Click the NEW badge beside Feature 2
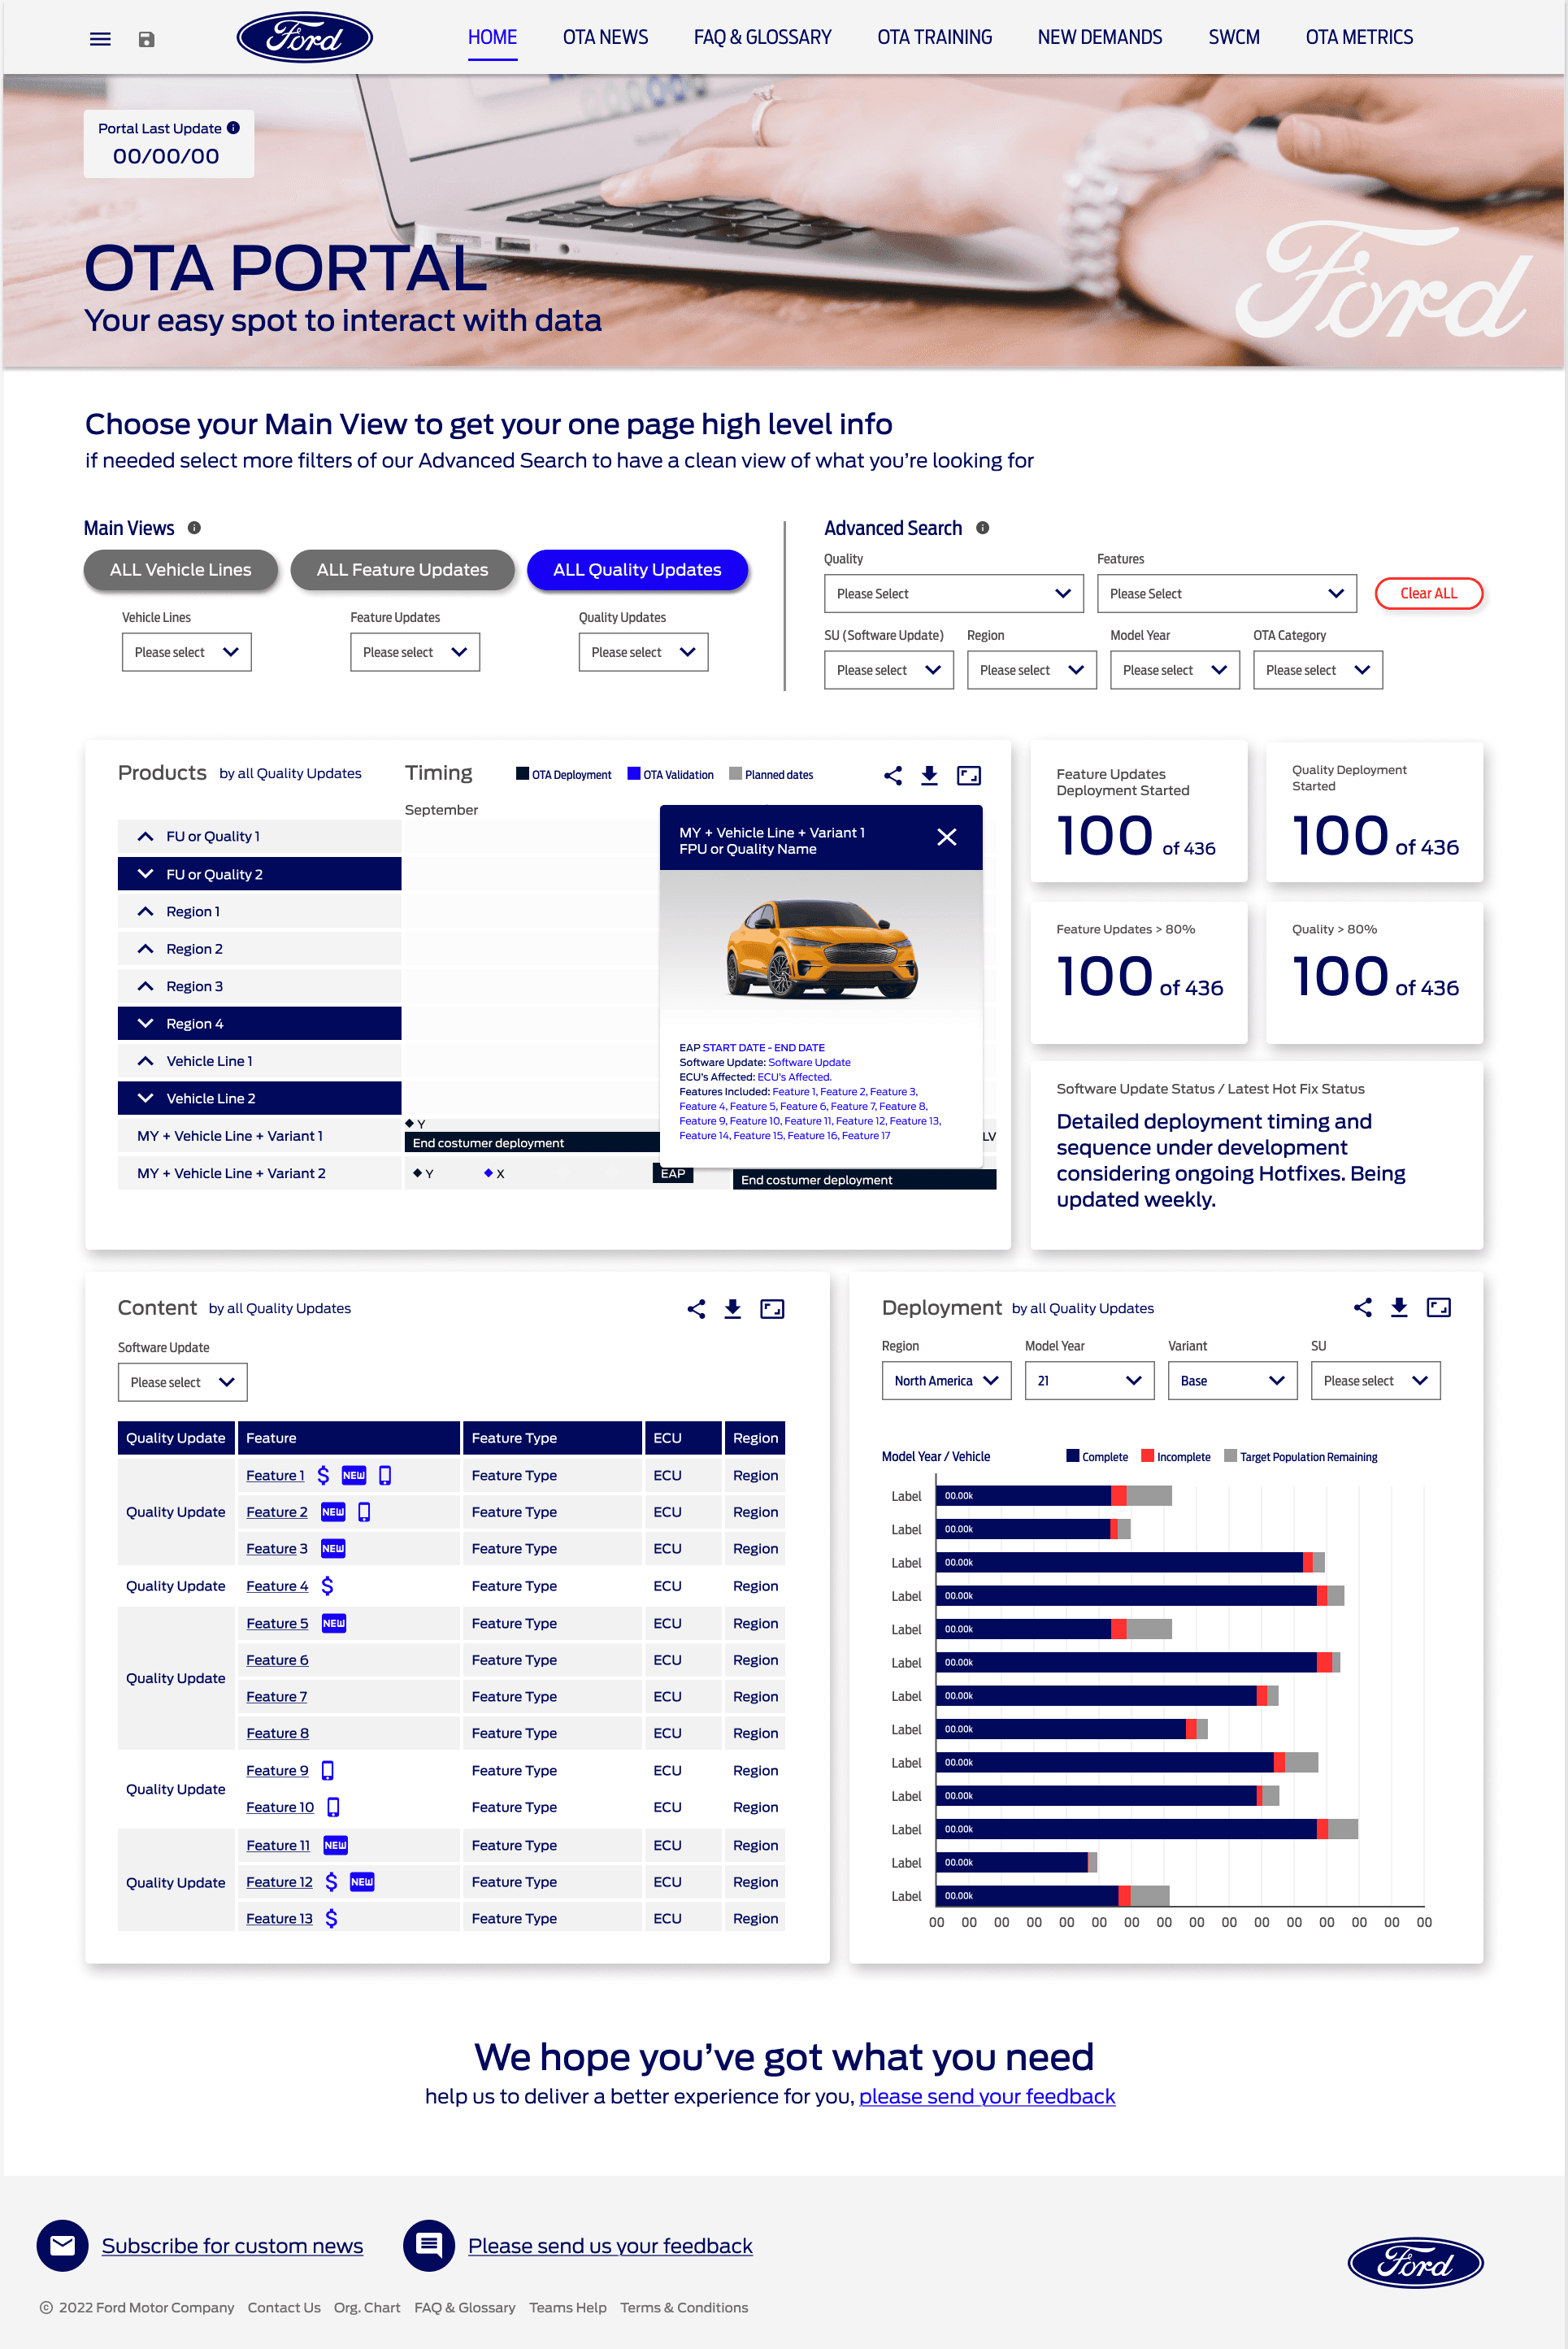This screenshot has height=2349, width=1568. pos(333,1512)
